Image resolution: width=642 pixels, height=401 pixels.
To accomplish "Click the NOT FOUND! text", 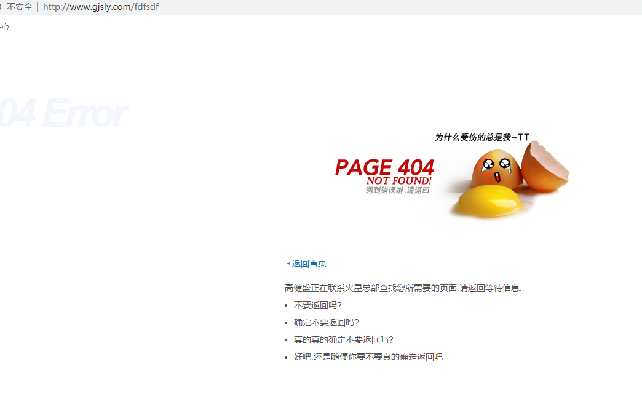I will point(398,181).
